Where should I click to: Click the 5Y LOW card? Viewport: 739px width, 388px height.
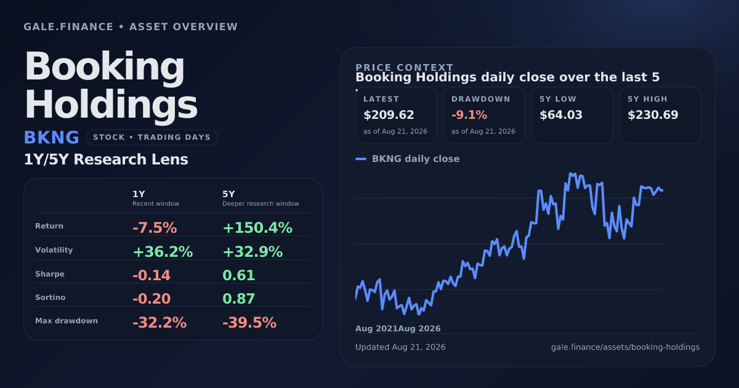click(x=572, y=115)
